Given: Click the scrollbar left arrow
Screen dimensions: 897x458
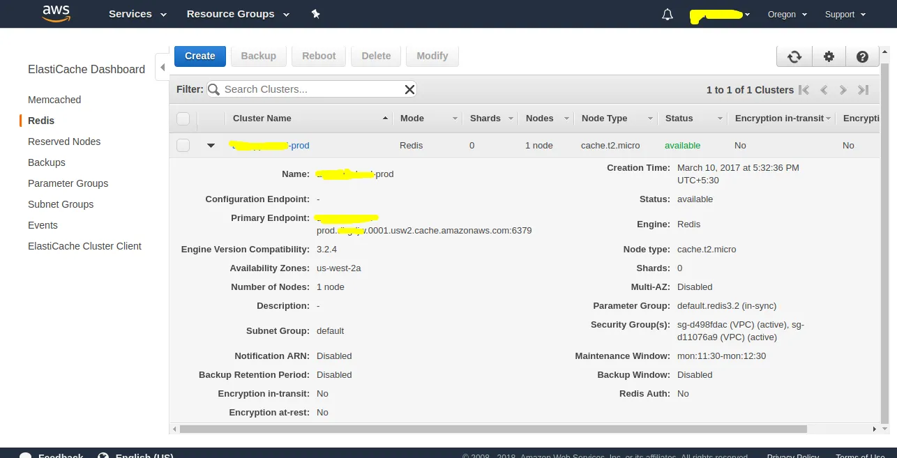Looking at the screenshot, I should tap(174, 429).
